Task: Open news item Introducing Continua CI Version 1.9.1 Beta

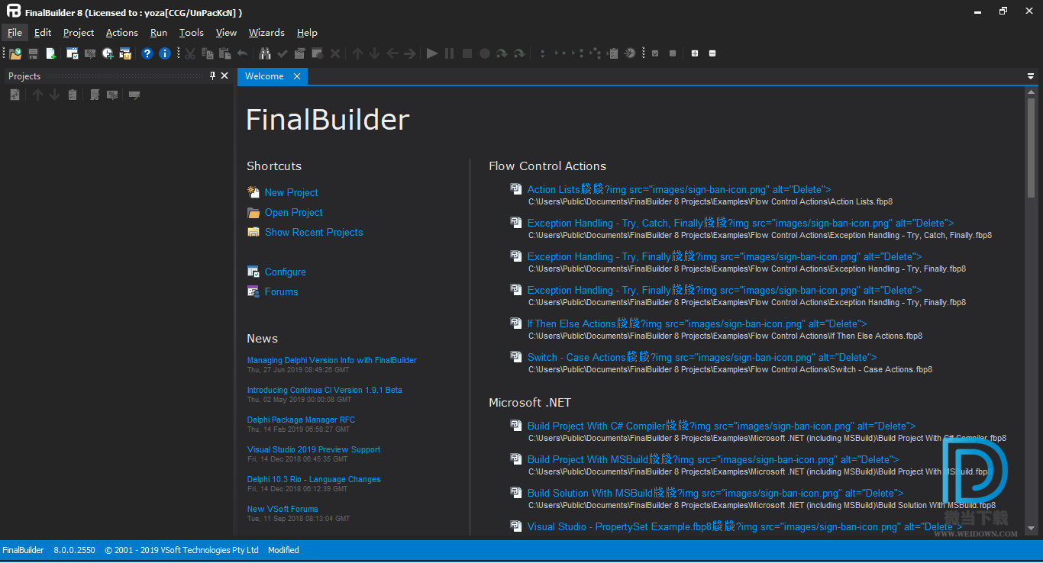Action: (x=325, y=390)
